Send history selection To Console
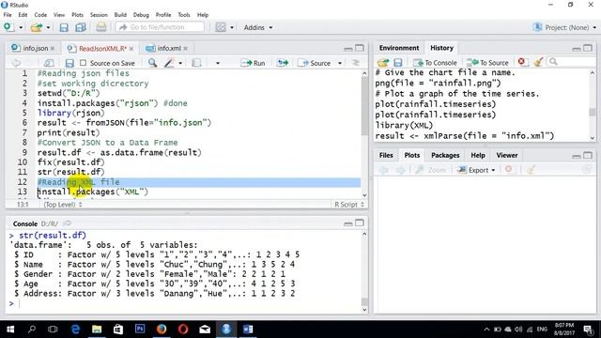 tap(435, 62)
